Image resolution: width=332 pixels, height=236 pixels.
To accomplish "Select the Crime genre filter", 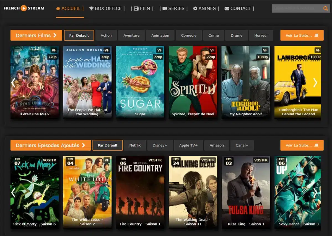I will coord(214,35).
